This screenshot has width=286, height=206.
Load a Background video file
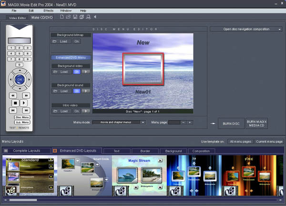coord(61,72)
